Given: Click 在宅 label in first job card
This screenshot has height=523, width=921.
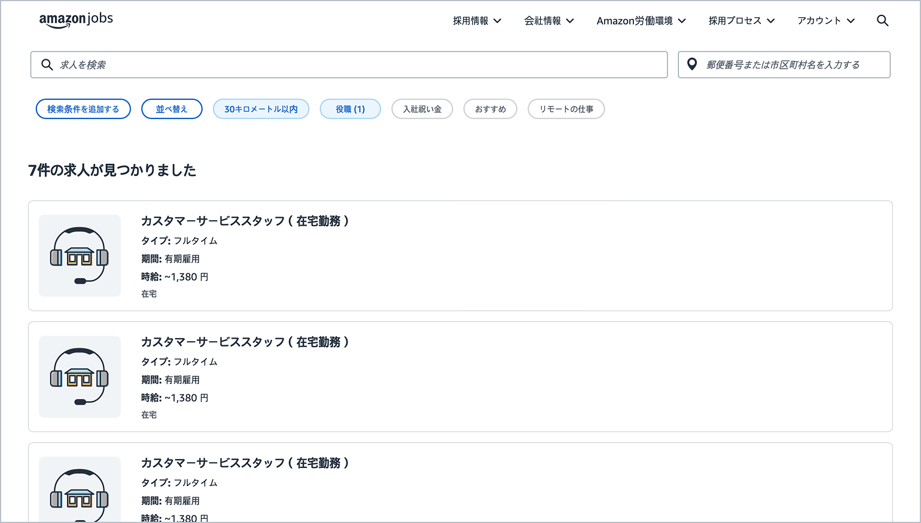Looking at the screenshot, I should click(x=149, y=294).
